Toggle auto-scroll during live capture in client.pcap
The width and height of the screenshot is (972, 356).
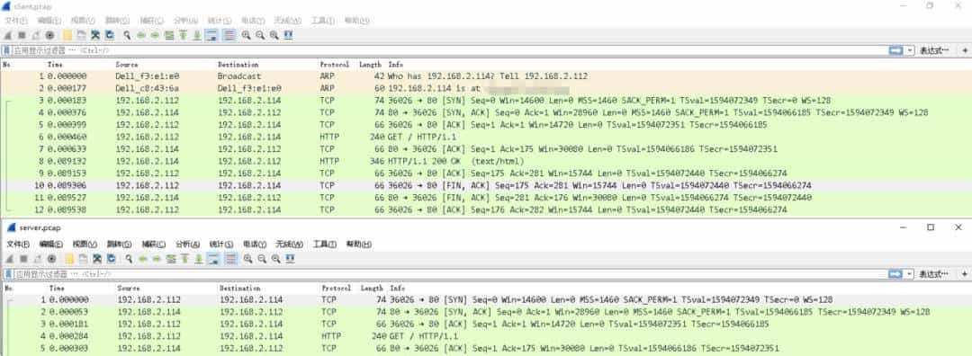[x=211, y=35]
